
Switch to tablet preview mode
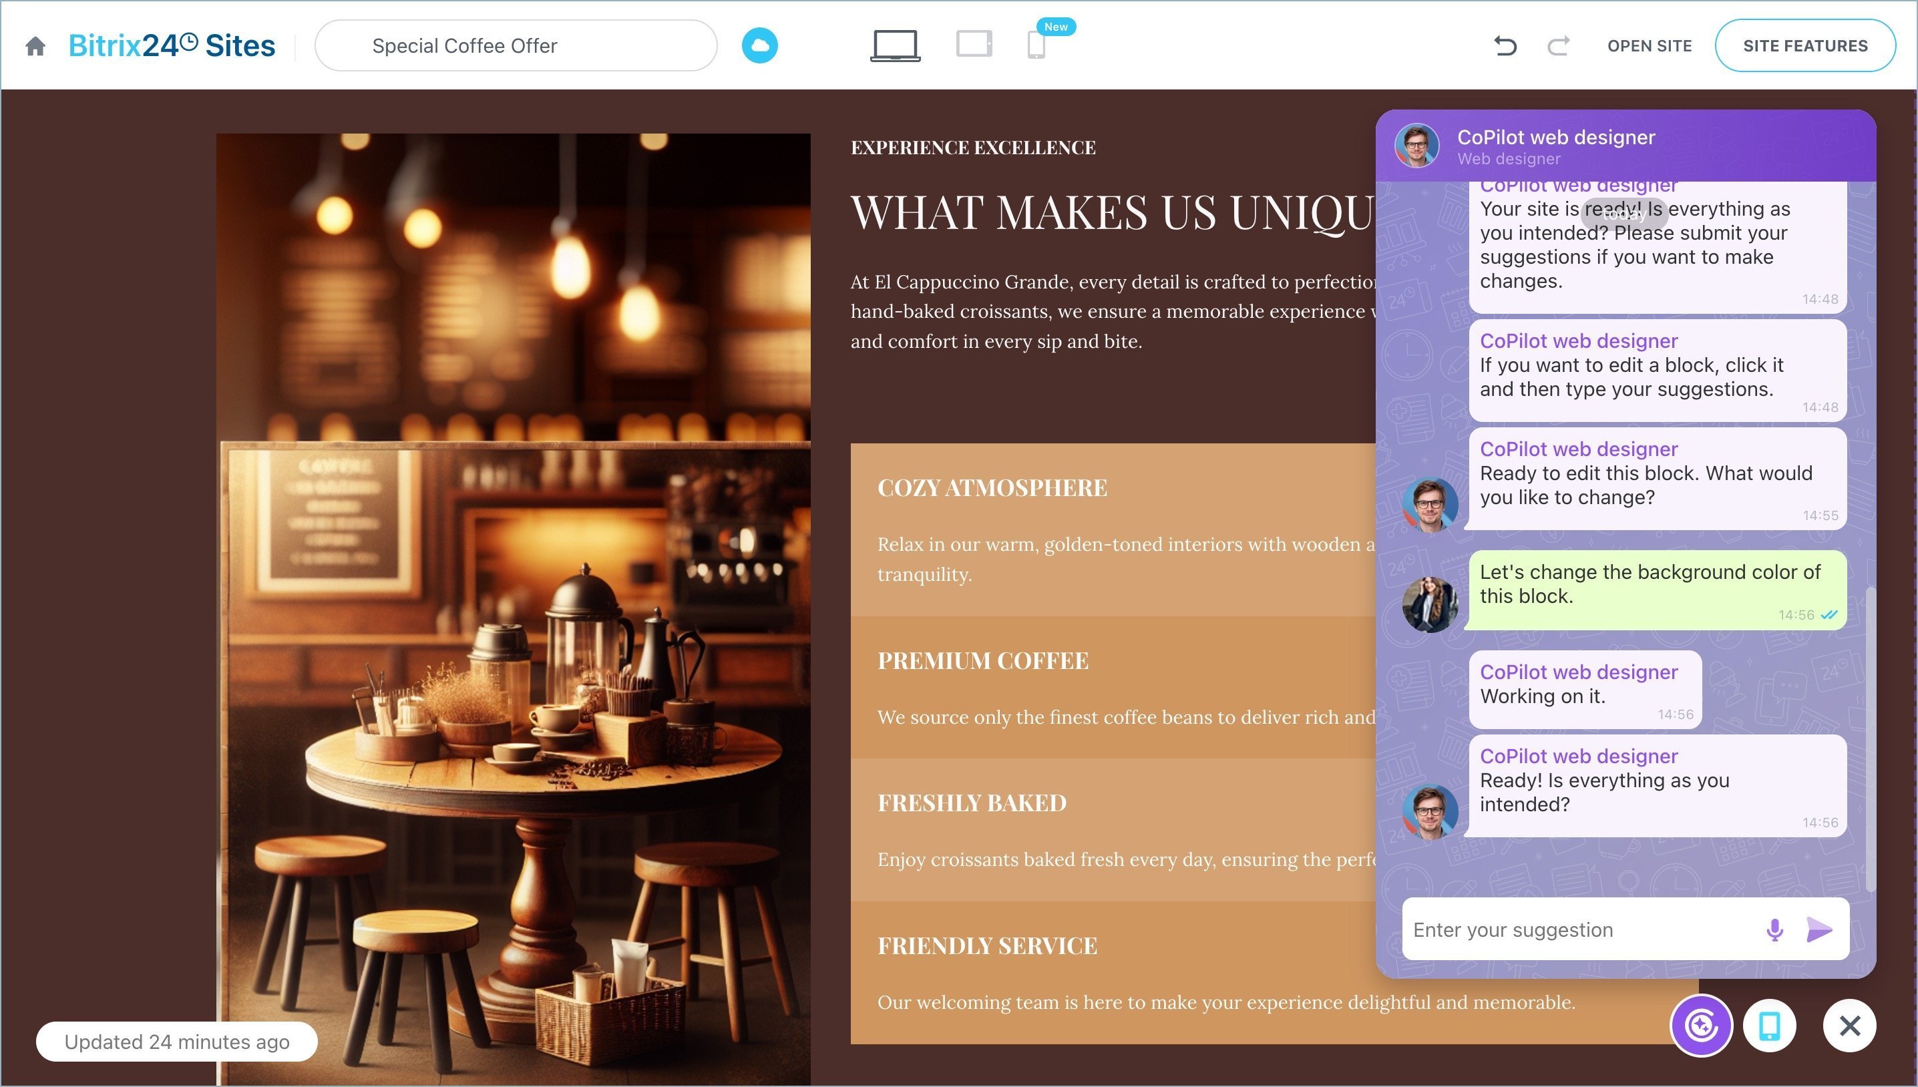pyautogui.click(x=974, y=44)
